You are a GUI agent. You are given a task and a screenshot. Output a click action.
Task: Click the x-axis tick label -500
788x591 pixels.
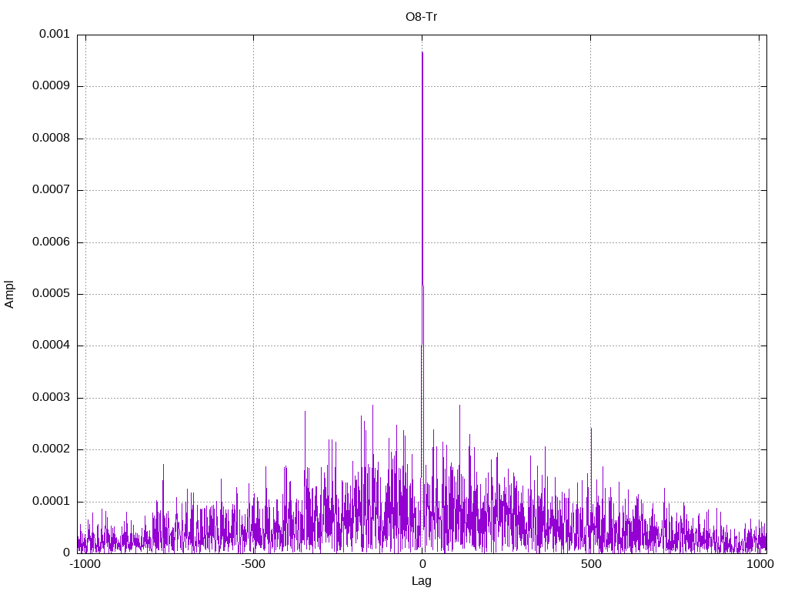[253, 564]
